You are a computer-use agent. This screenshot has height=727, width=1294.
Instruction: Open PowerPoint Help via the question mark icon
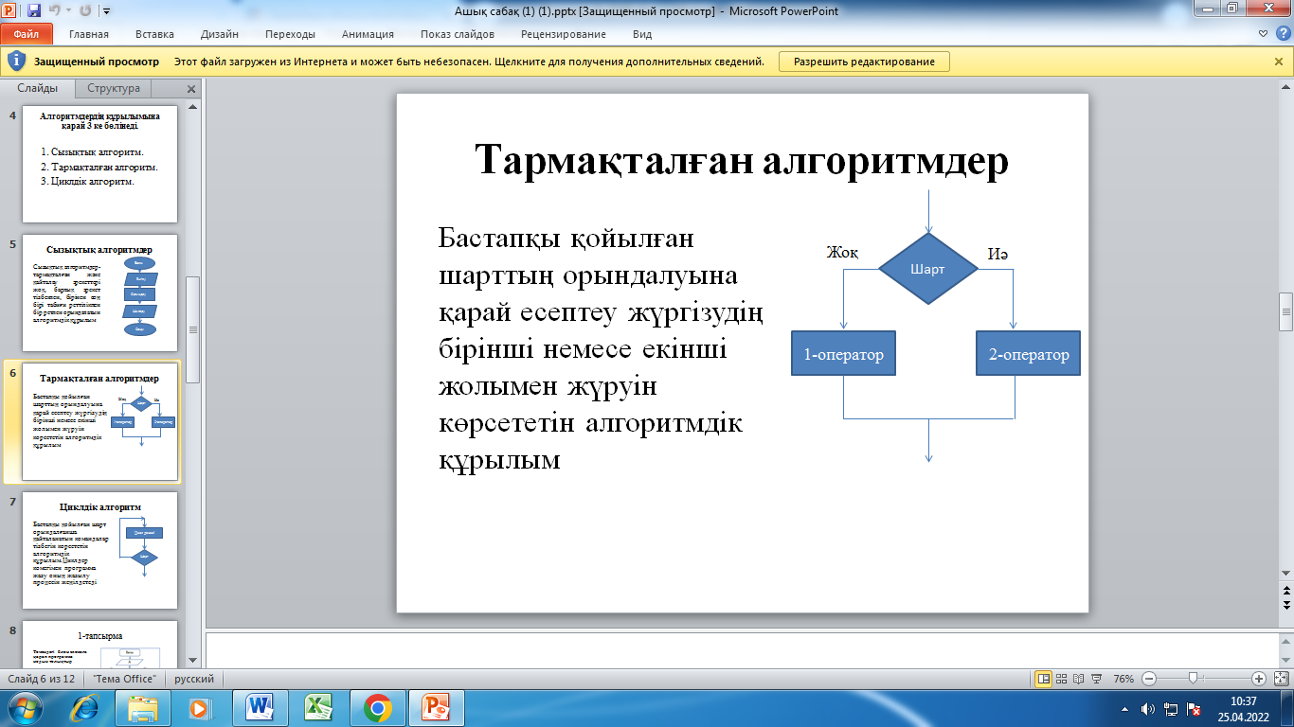coord(1282,34)
